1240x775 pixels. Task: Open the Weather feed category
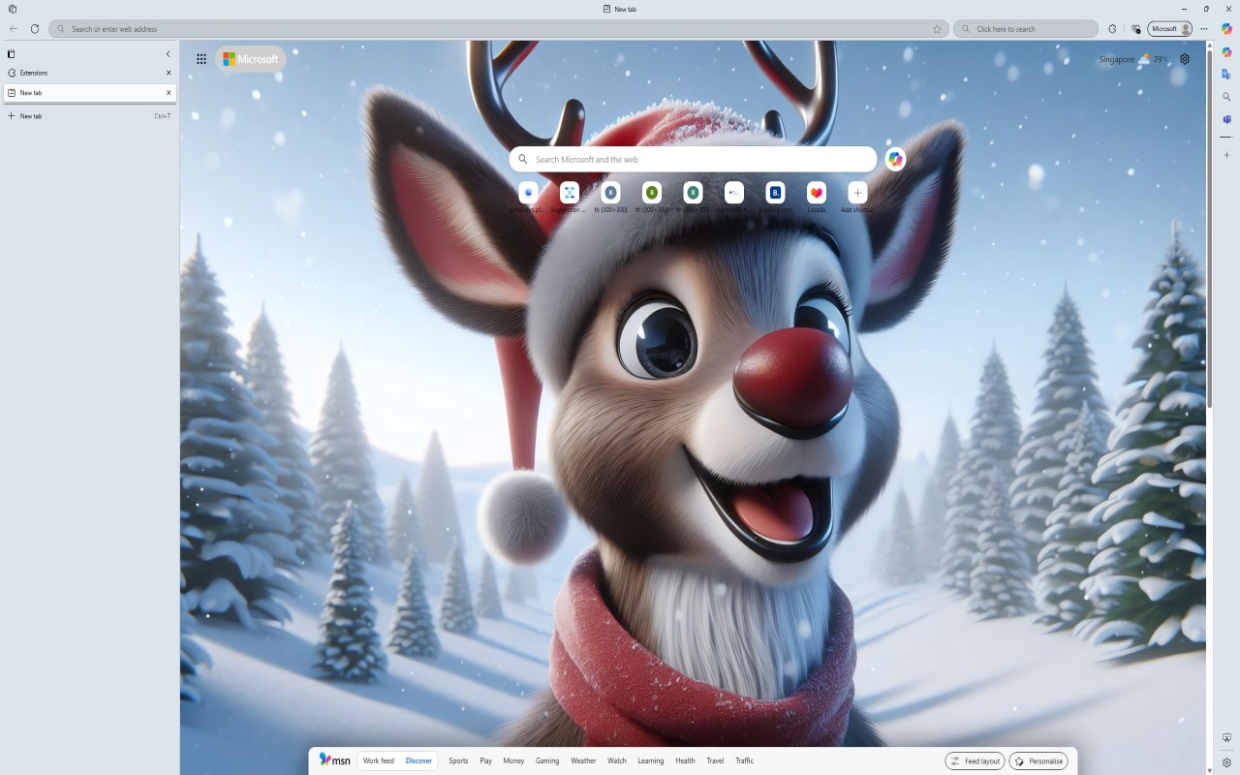583,761
